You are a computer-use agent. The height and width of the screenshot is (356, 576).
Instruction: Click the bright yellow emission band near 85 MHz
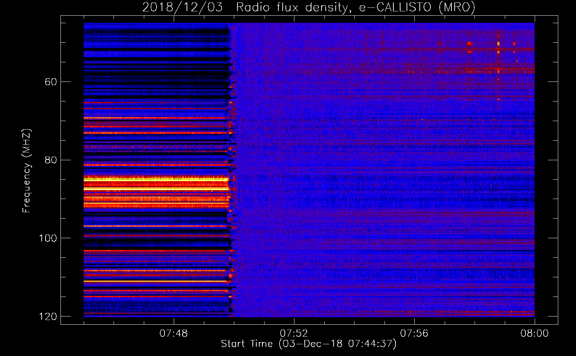click(x=156, y=179)
